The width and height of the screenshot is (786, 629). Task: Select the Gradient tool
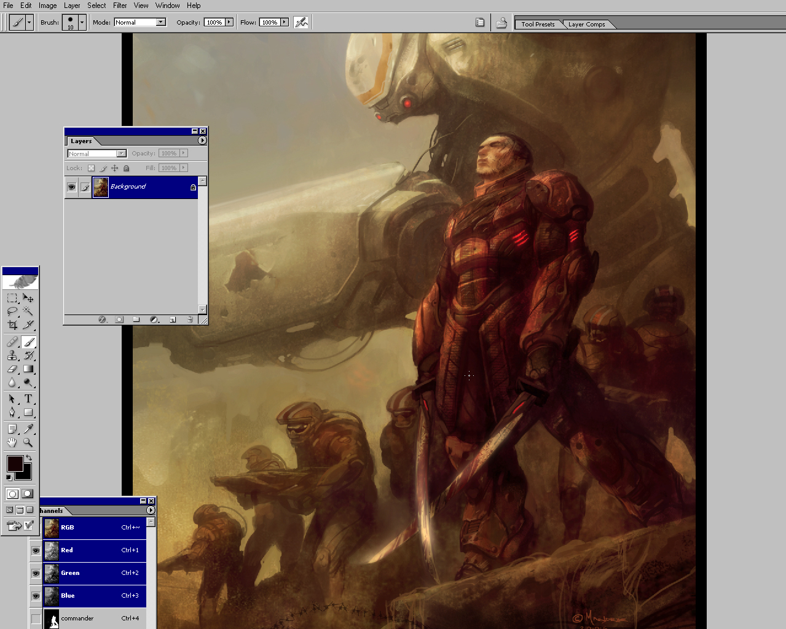(28, 369)
